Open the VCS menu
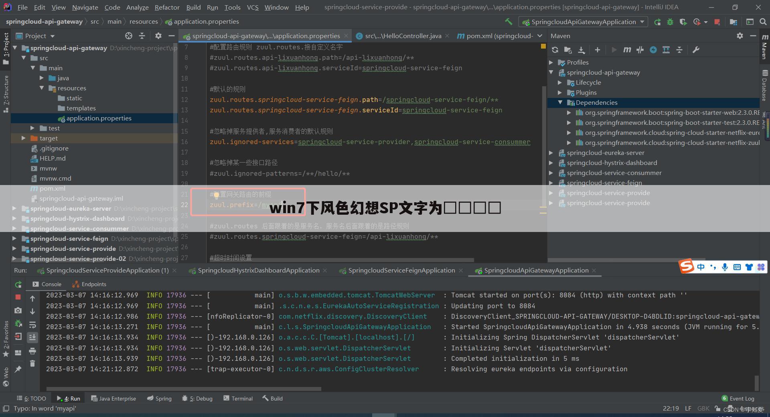Image resolution: width=770 pixels, height=417 pixels. coord(252,7)
